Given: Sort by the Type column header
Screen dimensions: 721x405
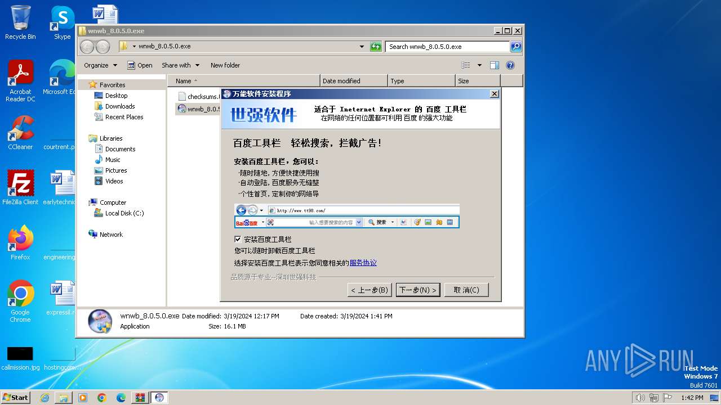Looking at the screenshot, I should pos(421,81).
